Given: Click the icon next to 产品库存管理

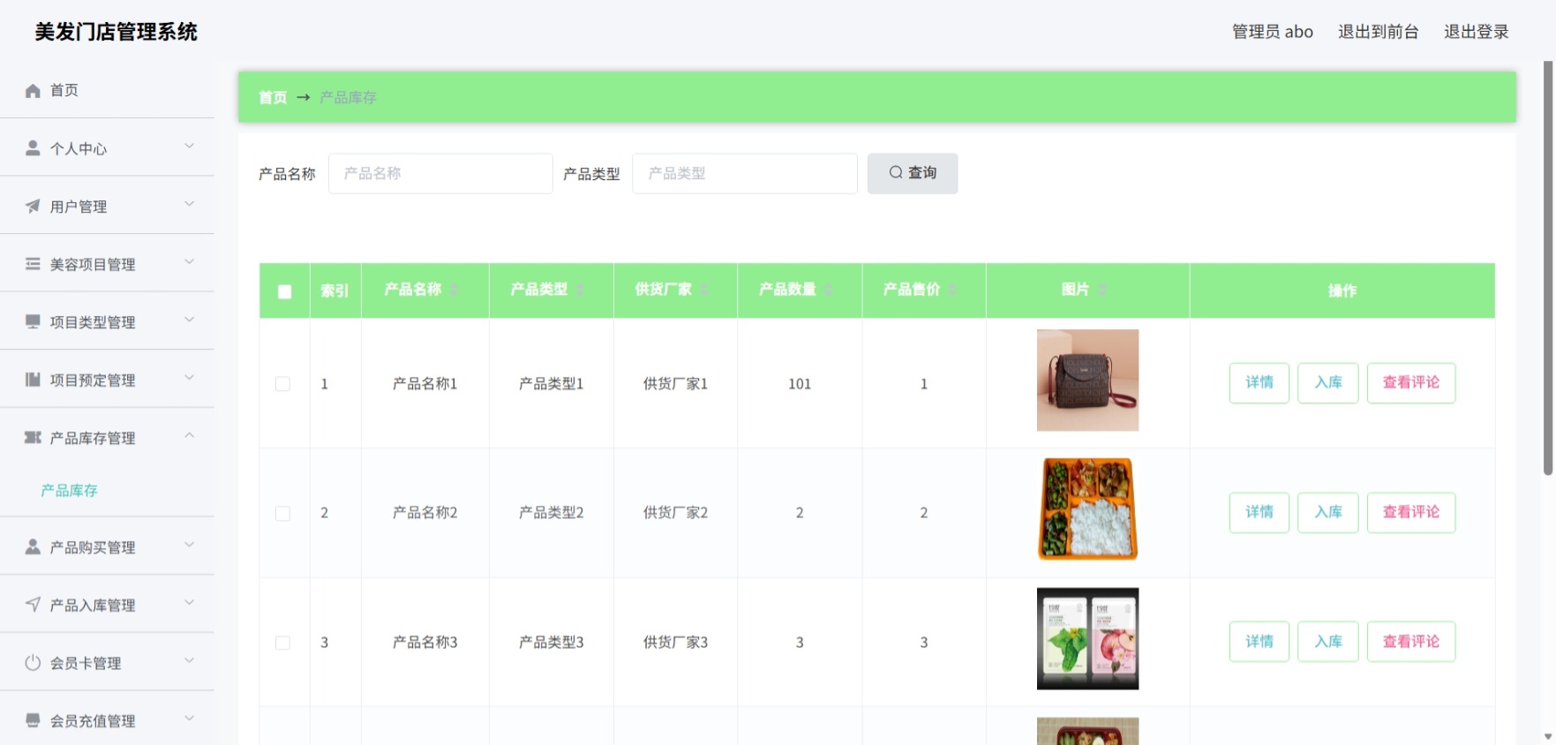Looking at the screenshot, I should point(33,438).
